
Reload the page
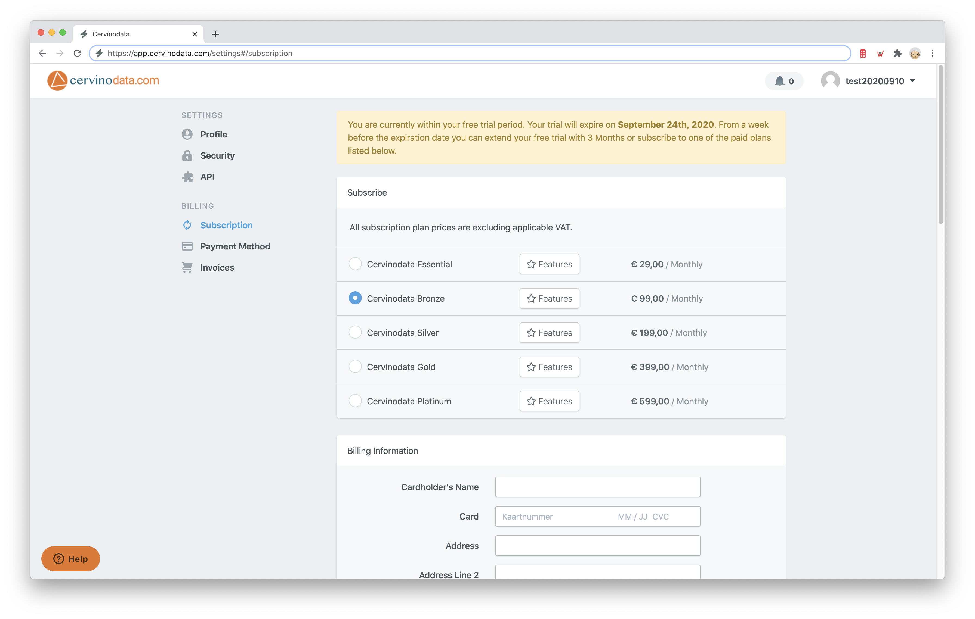[x=77, y=53]
